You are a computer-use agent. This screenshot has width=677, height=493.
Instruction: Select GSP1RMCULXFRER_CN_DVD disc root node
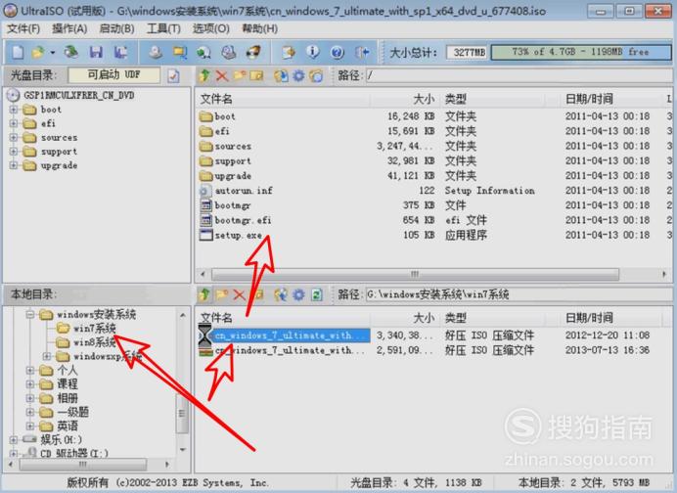78,95
